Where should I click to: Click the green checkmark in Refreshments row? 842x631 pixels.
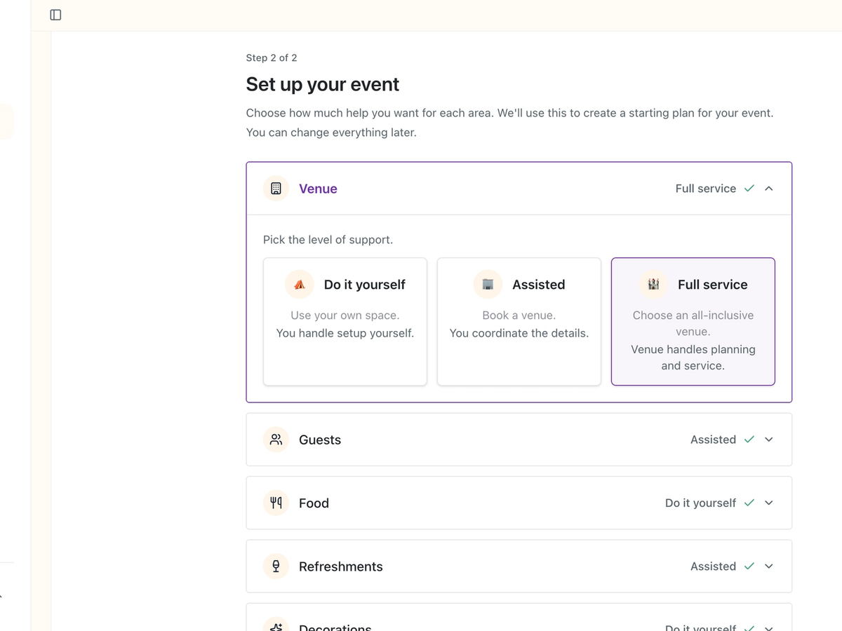(749, 566)
